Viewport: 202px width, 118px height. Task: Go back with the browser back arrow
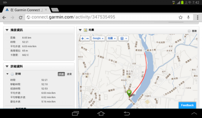(x=4, y=17)
